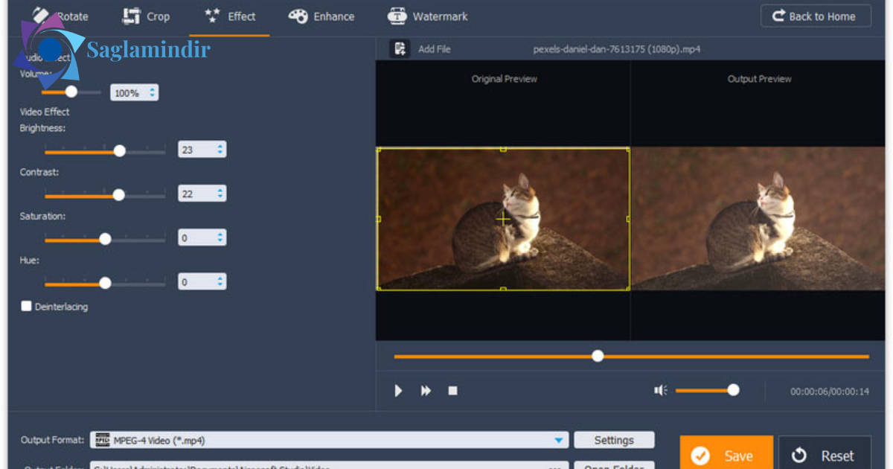This screenshot has height=469, width=893.
Task: Go to the Enhance tab
Action: [x=321, y=16]
